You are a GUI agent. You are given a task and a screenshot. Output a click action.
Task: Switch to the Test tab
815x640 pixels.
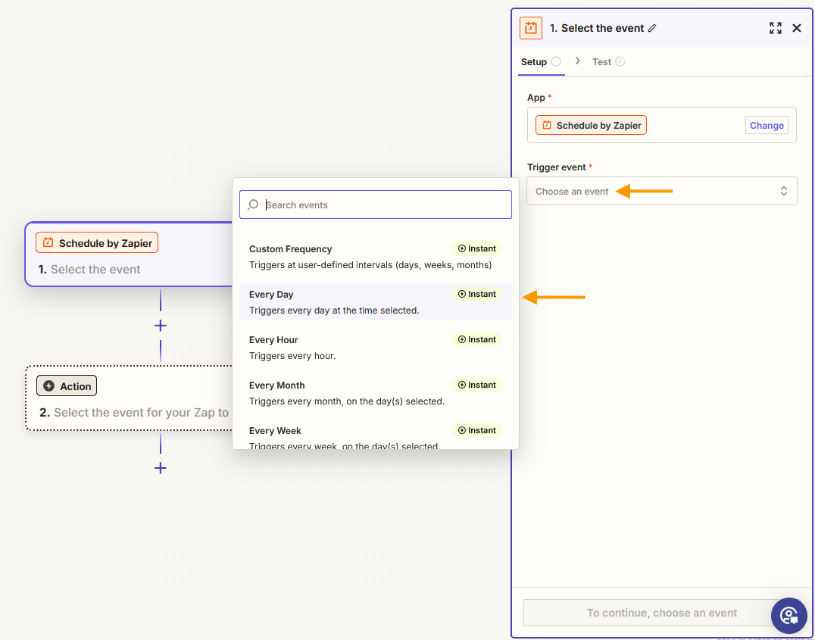tap(608, 62)
